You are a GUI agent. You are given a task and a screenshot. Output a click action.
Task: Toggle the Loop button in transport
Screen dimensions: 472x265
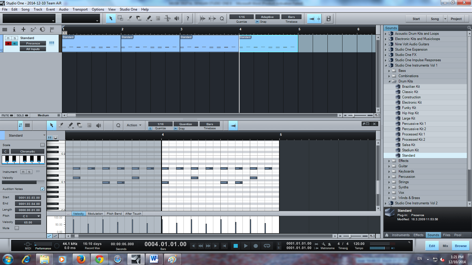(267, 246)
